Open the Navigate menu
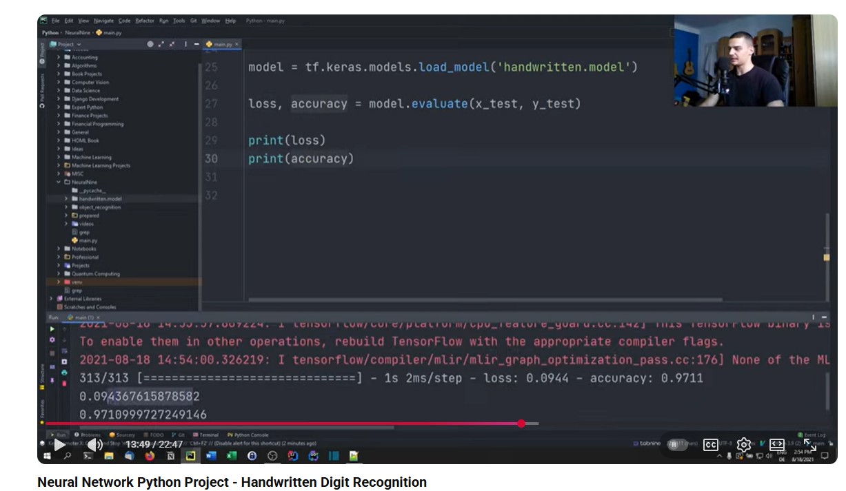Viewport: 846px width, 491px height. (x=103, y=21)
